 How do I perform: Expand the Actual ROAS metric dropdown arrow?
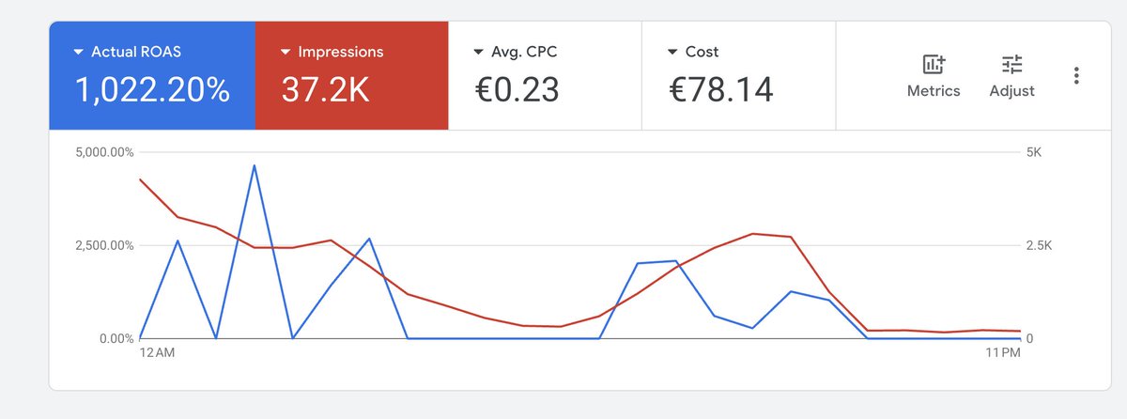79,53
